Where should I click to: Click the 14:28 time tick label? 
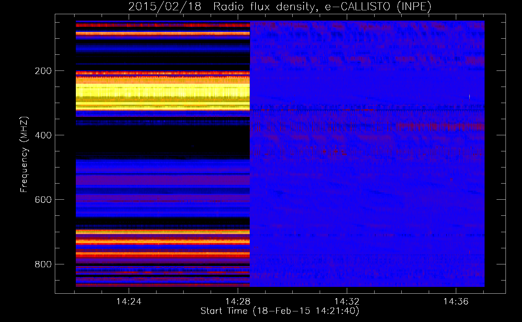point(238,302)
